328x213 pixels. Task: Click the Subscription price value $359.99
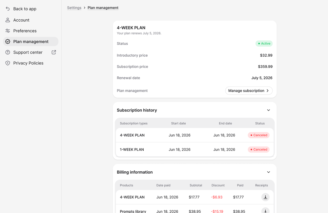(265, 67)
